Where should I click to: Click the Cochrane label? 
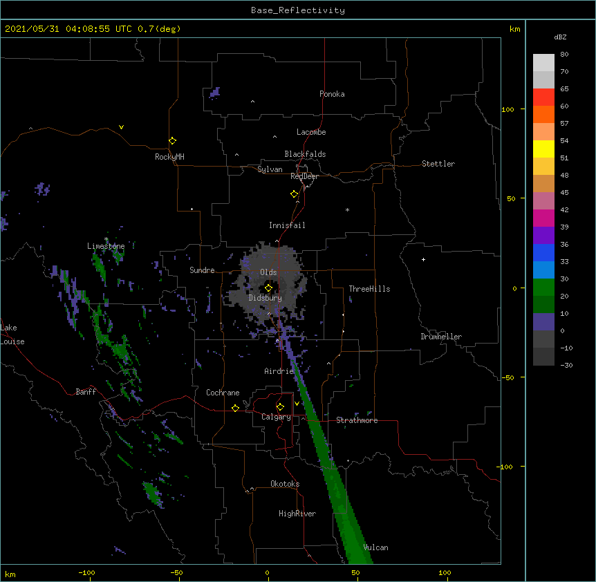coord(223,393)
